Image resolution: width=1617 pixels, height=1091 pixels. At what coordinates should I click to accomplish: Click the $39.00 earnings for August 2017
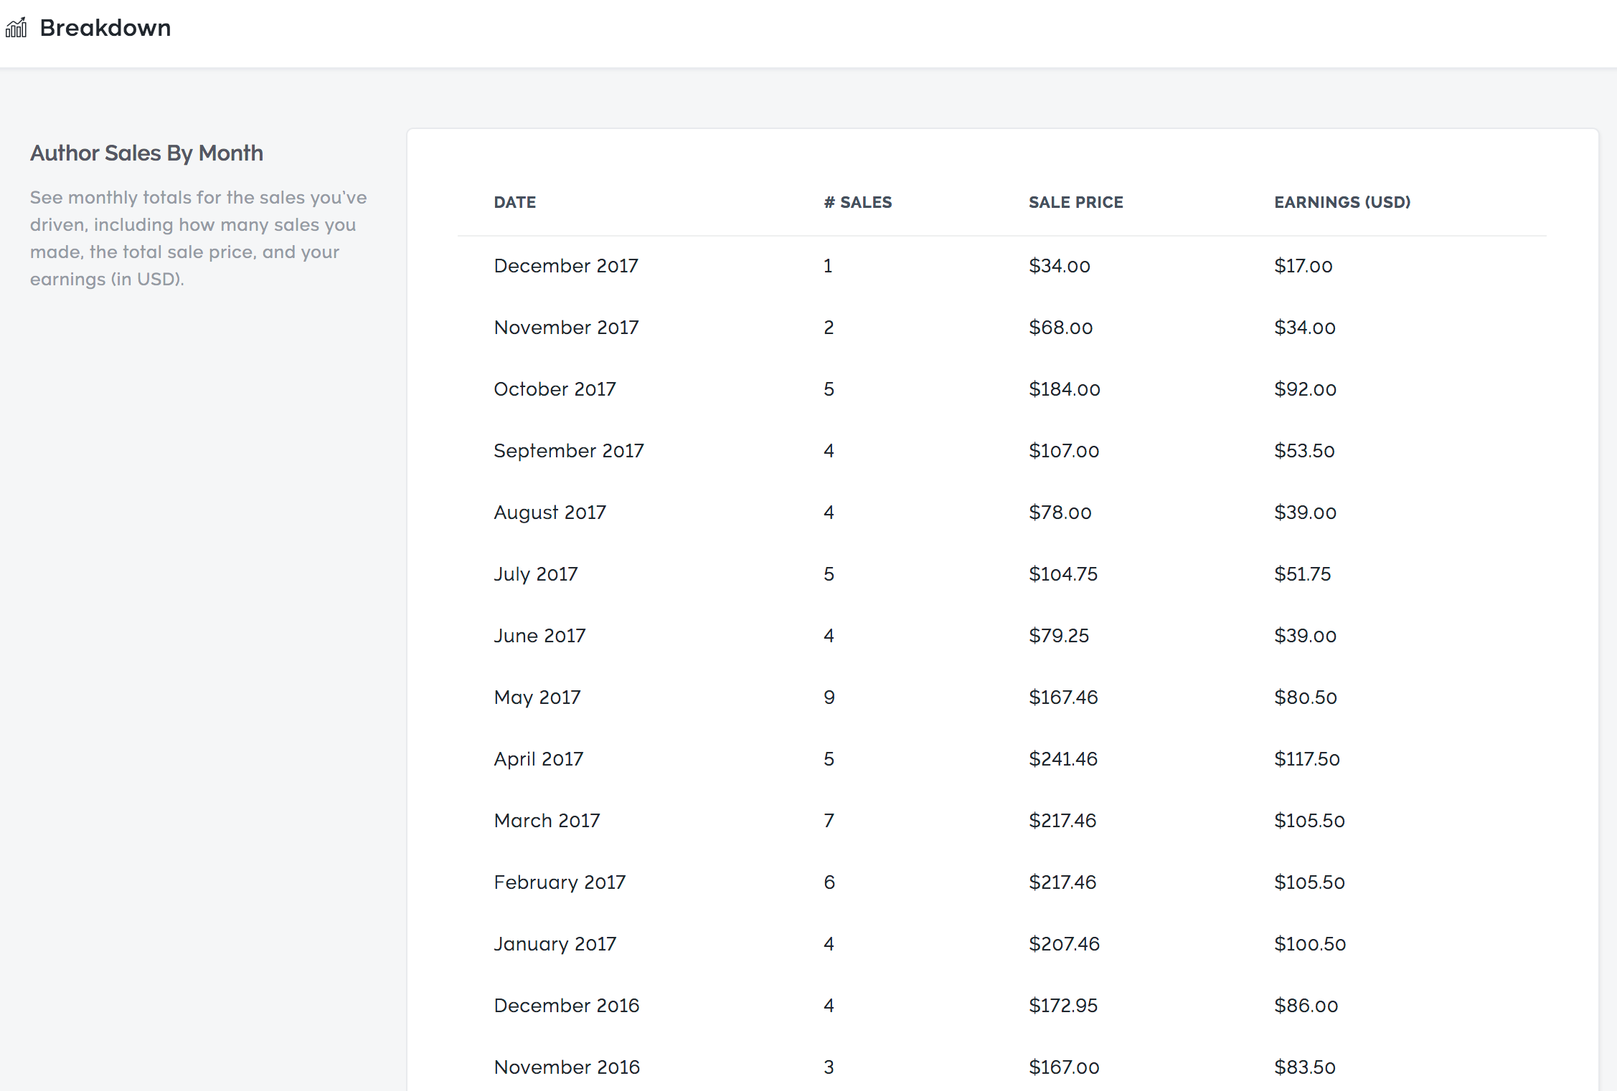click(x=1305, y=513)
